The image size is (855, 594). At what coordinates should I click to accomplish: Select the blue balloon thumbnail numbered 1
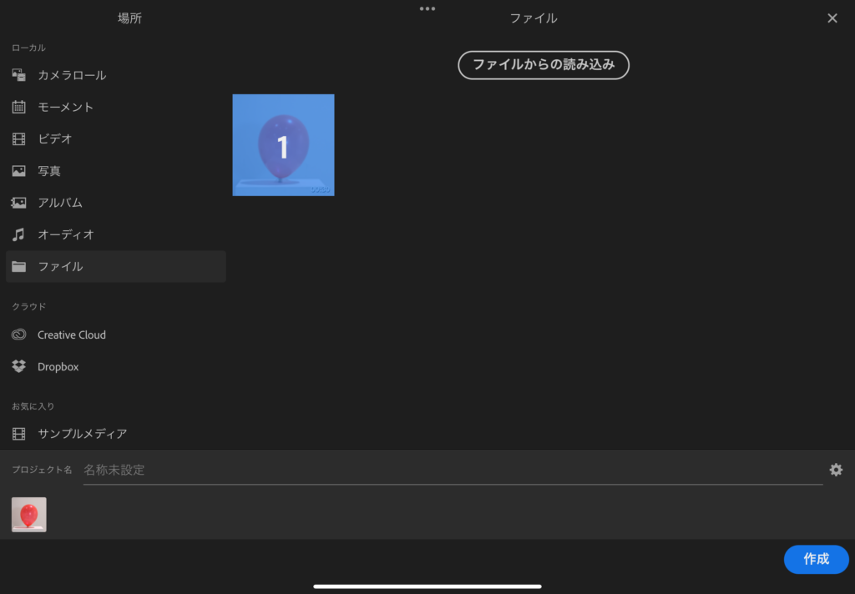tap(283, 145)
